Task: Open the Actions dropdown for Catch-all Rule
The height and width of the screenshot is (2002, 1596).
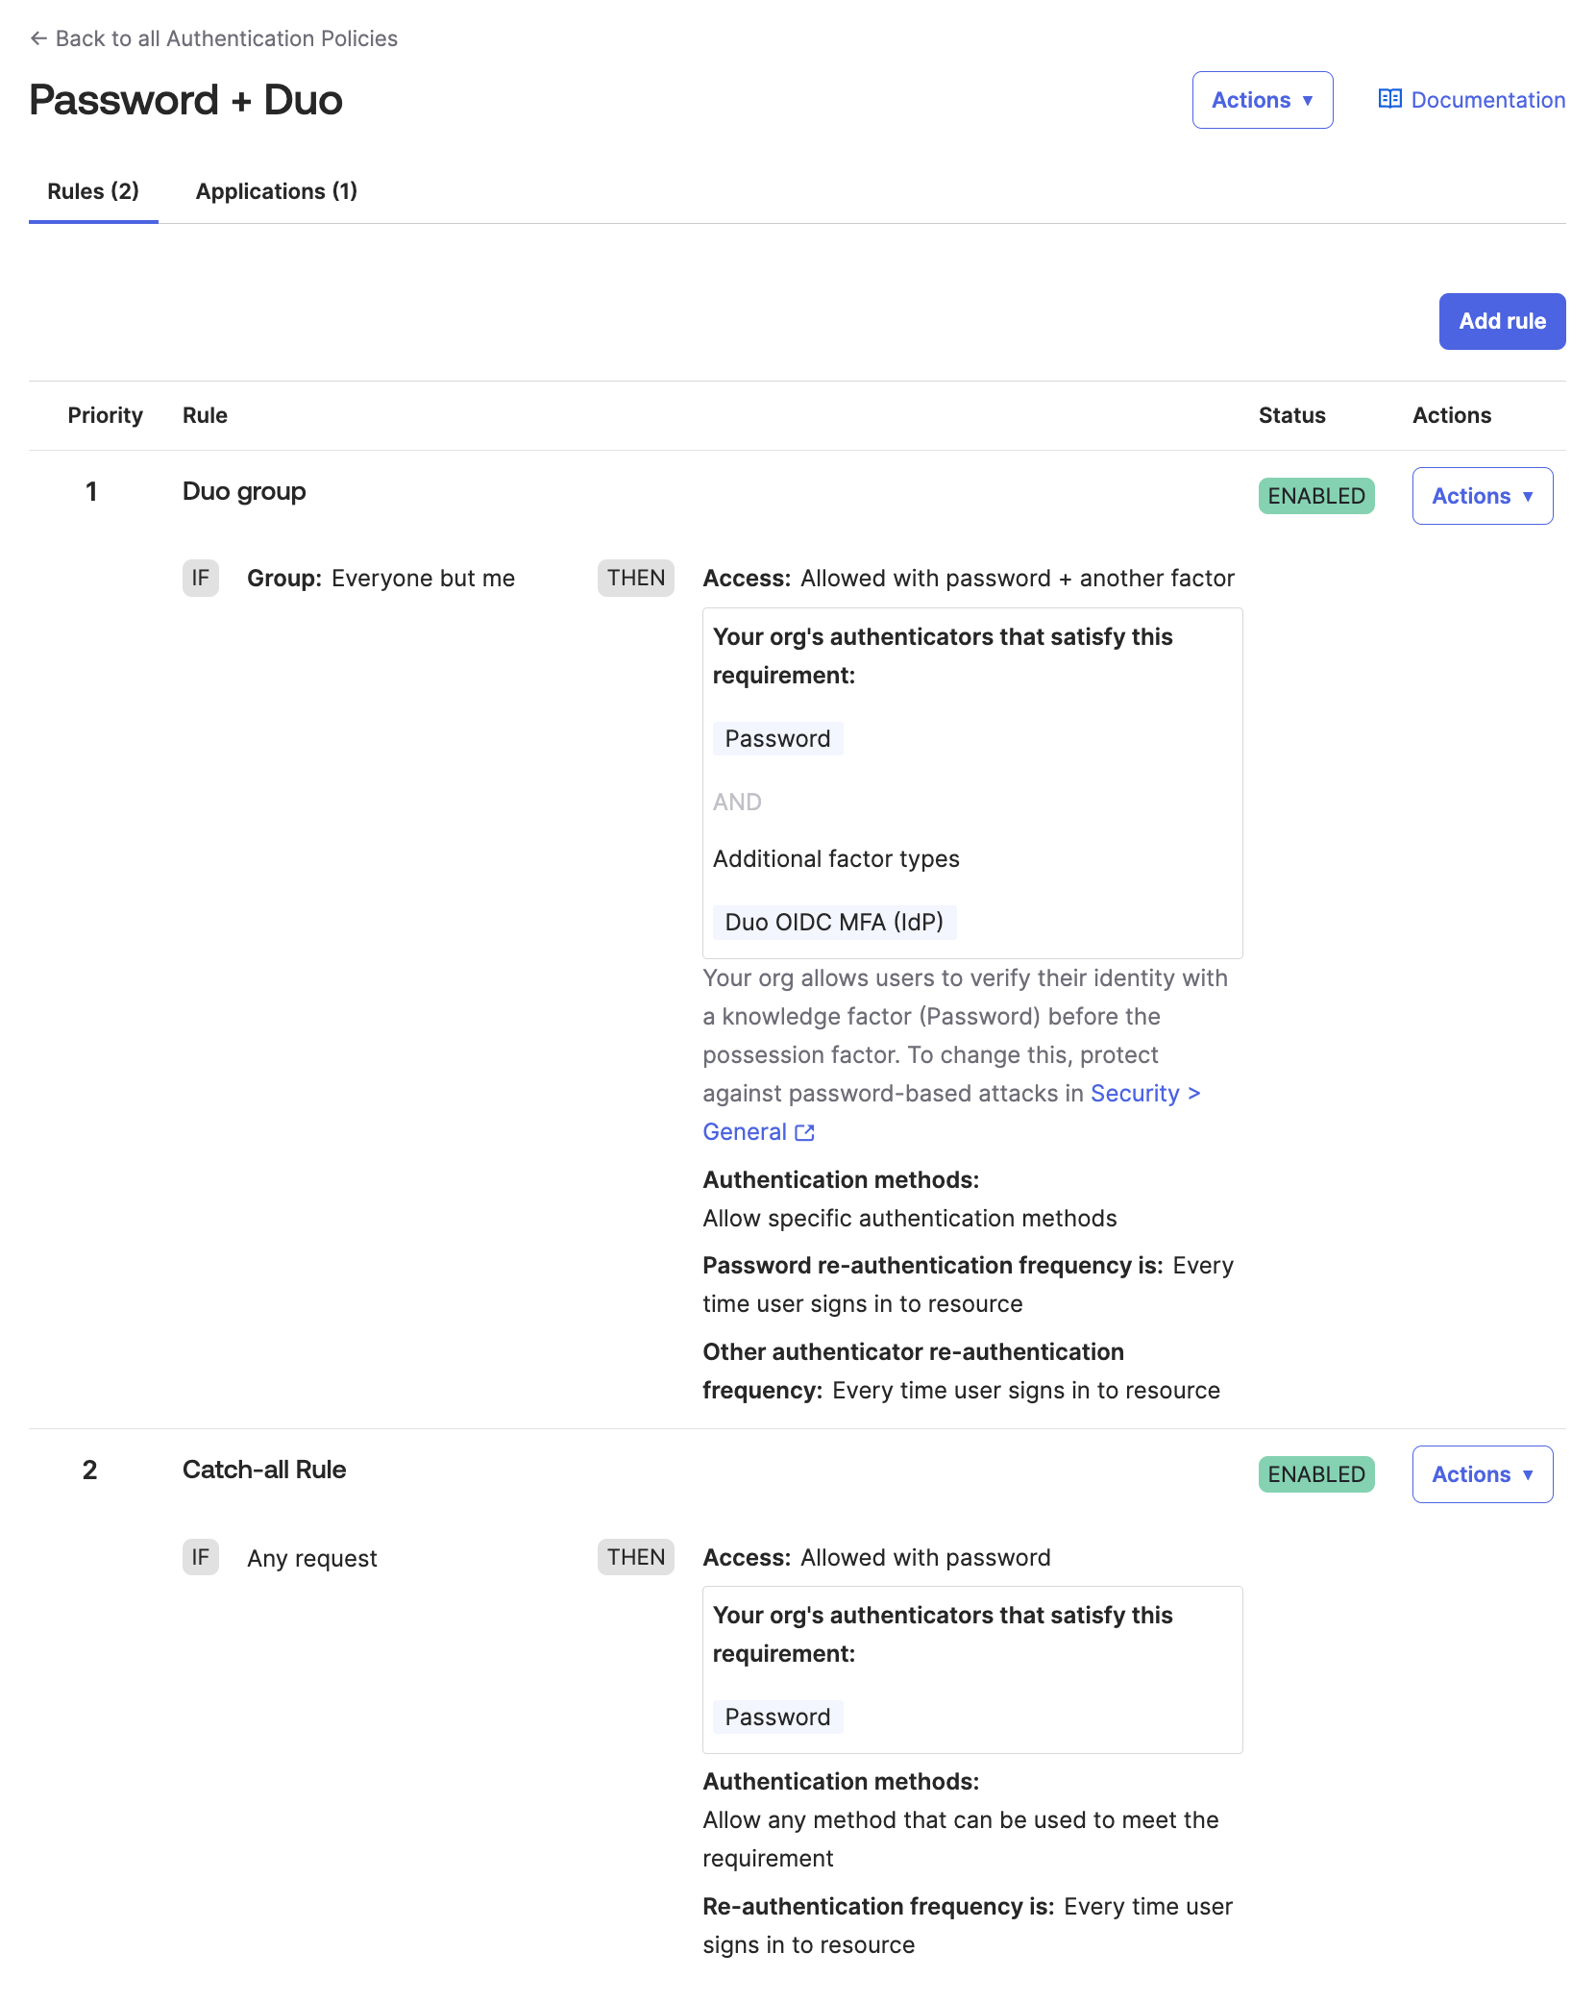Action: click(x=1482, y=1473)
